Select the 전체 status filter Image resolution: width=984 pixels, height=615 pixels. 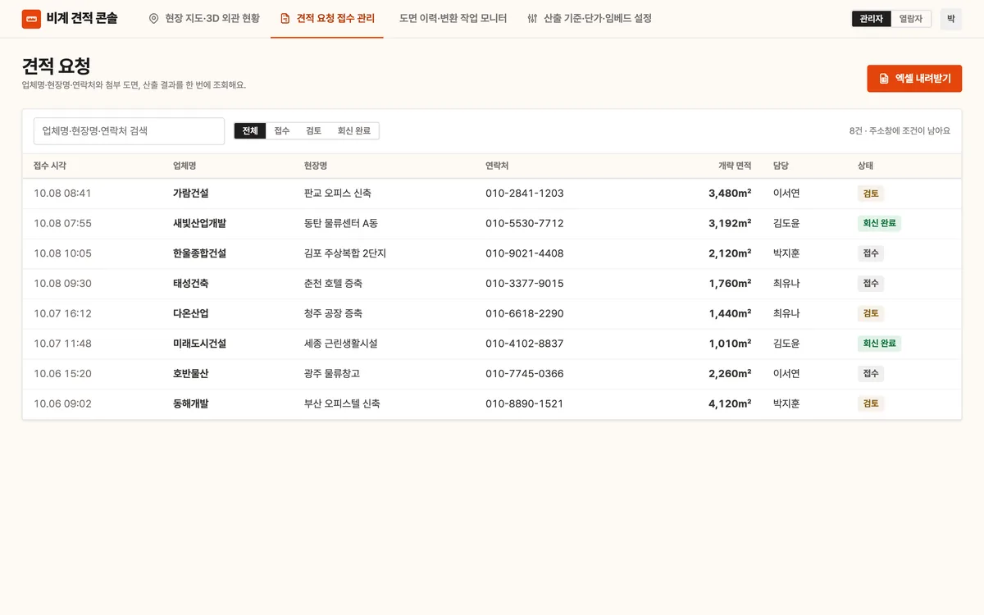click(x=250, y=131)
